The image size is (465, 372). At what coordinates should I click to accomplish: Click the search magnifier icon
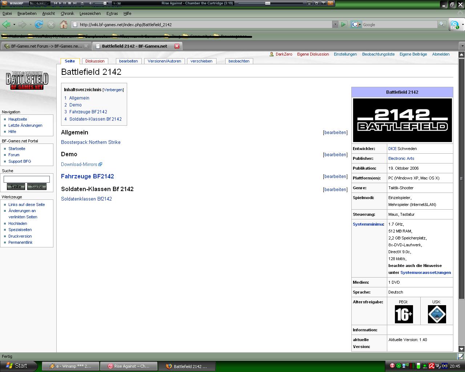point(442,24)
